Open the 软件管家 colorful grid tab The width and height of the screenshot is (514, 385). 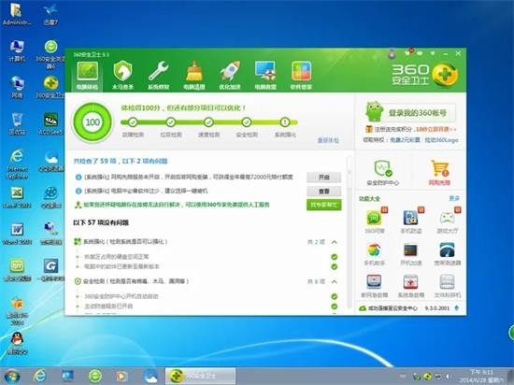click(301, 75)
